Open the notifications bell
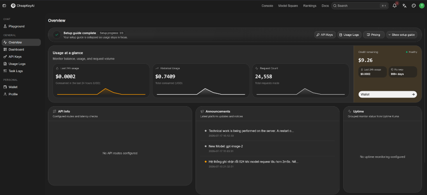This screenshot has height=195, width=427. [394, 6]
